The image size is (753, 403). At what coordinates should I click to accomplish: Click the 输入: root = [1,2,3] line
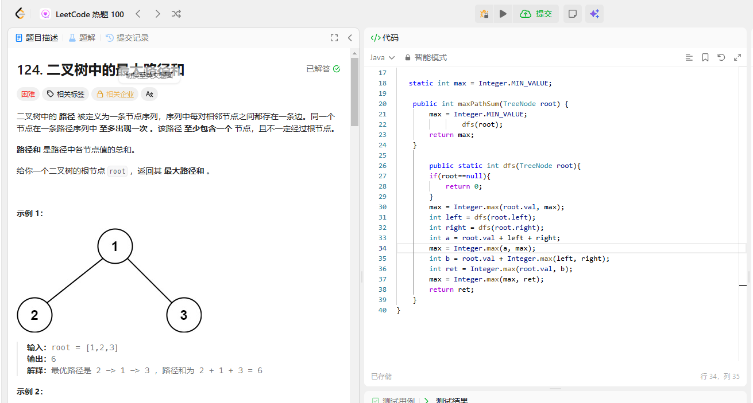pyautogui.click(x=72, y=347)
